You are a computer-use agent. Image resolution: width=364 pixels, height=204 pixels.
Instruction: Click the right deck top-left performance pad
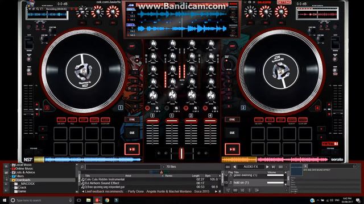coord(258,134)
